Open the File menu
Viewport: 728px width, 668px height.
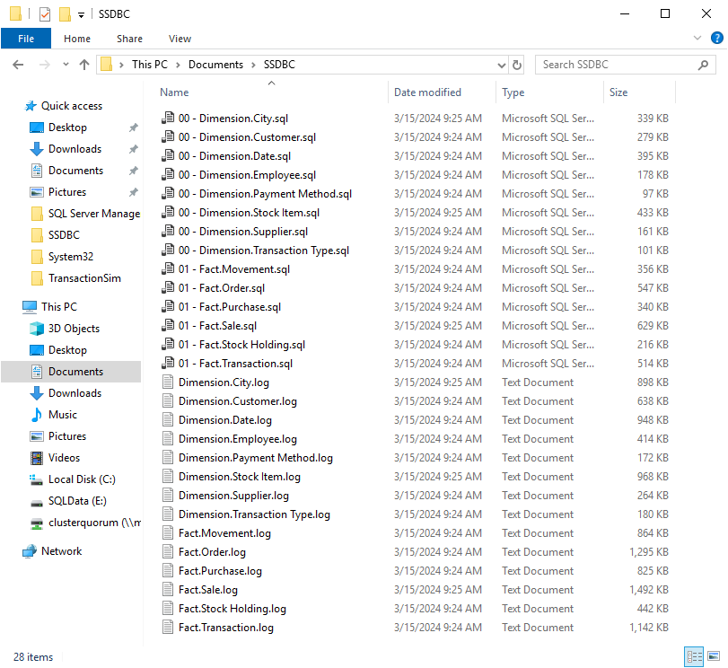click(x=26, y=39)
